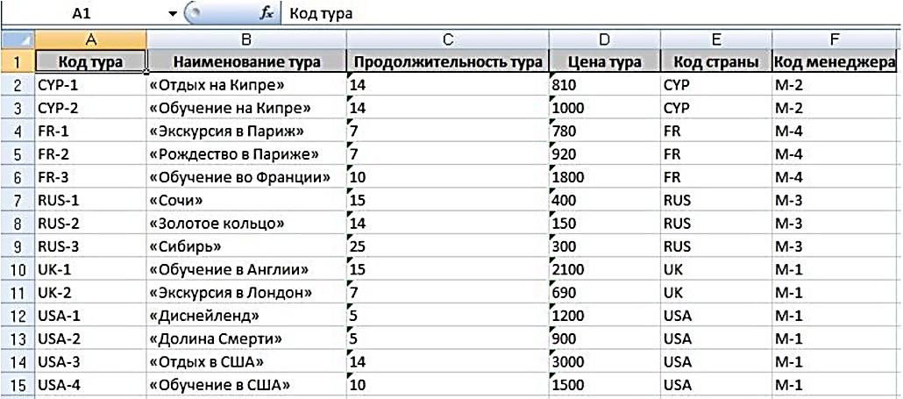Select row 7 header

point(18,201)
